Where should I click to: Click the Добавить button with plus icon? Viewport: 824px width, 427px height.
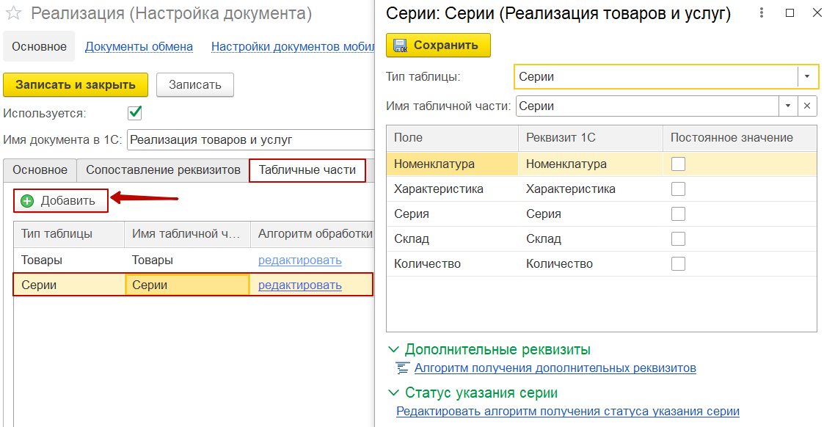60,200
